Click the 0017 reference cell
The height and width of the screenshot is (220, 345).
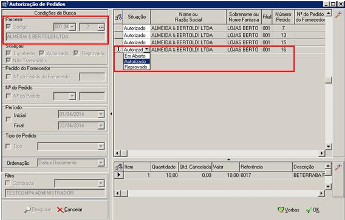pos(266,175)
